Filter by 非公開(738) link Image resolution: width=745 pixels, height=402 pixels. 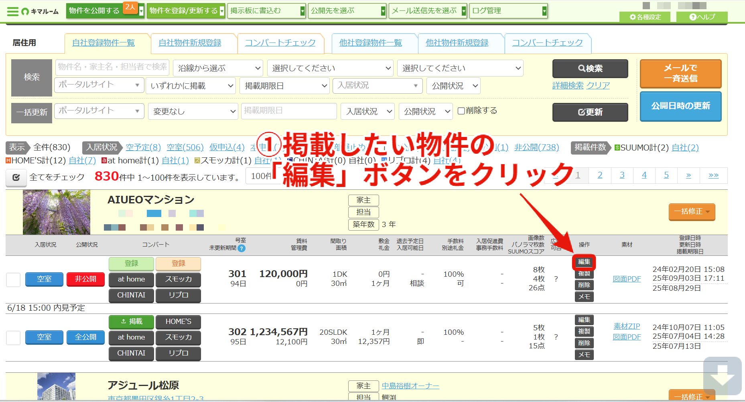[x=536, y=147]
